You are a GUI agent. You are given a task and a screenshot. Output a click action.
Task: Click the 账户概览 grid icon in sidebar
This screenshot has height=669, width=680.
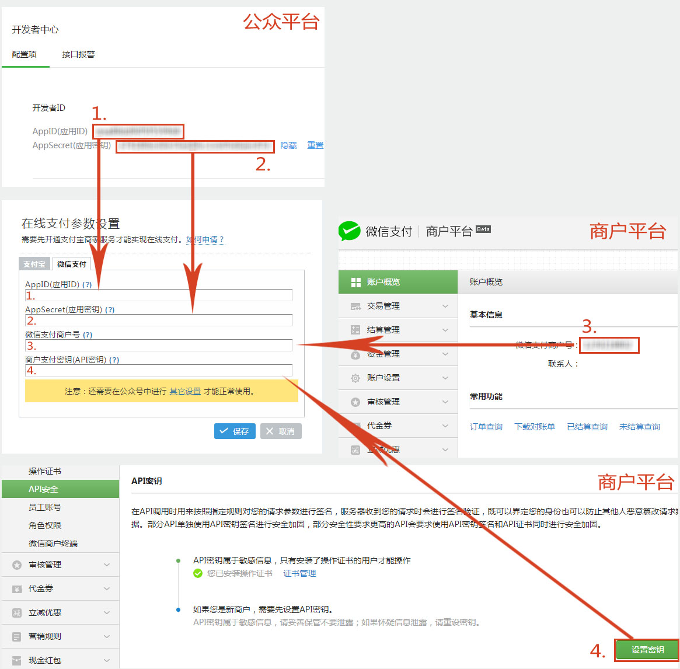point(355,283)
